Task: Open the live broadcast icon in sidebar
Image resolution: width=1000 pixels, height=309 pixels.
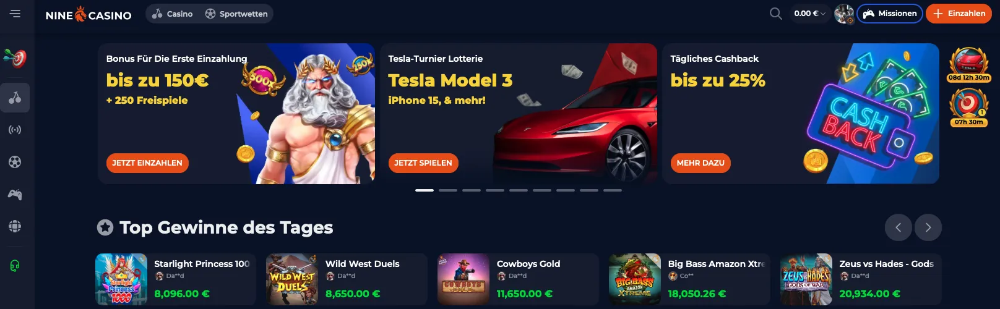Action: [x=15, y=130]
